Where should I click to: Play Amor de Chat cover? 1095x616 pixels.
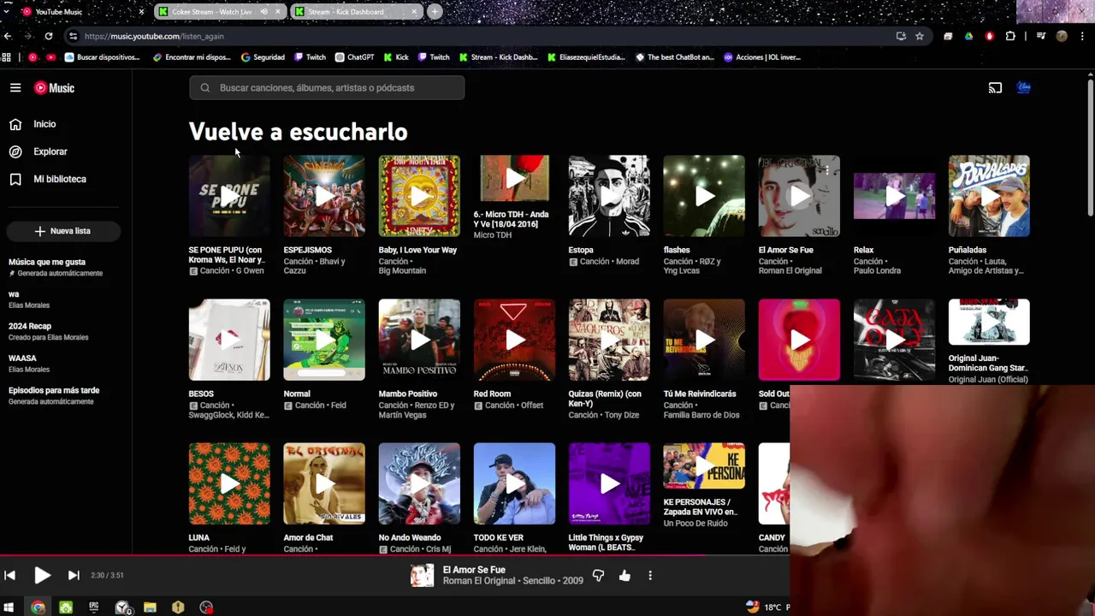pos(324,483)
